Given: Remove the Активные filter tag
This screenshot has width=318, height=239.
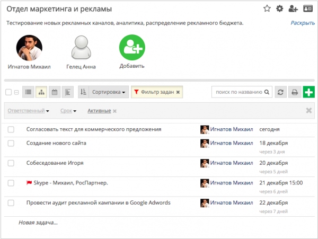Looking at the screenshot, I should point(114,111).
